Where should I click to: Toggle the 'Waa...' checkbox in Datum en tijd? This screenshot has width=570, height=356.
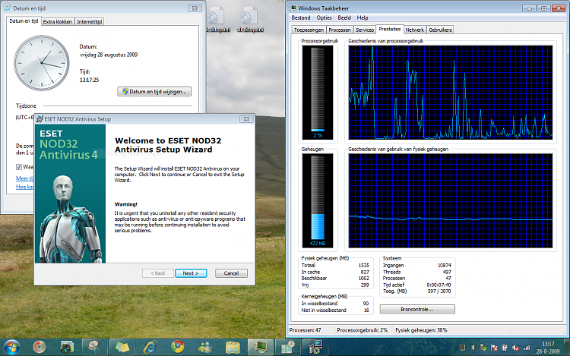click(19, 167)
